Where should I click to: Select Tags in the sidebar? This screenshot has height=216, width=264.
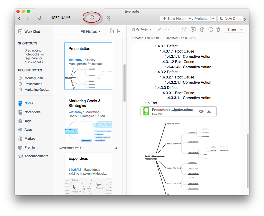pos(28,121)
